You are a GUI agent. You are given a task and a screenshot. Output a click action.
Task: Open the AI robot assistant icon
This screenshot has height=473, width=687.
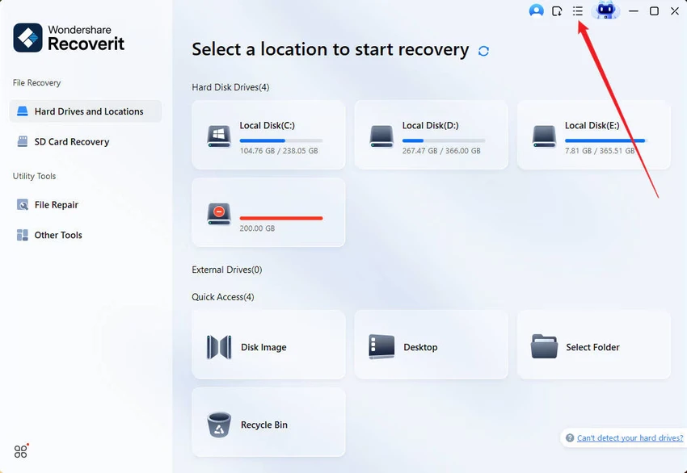pos(605,10)
